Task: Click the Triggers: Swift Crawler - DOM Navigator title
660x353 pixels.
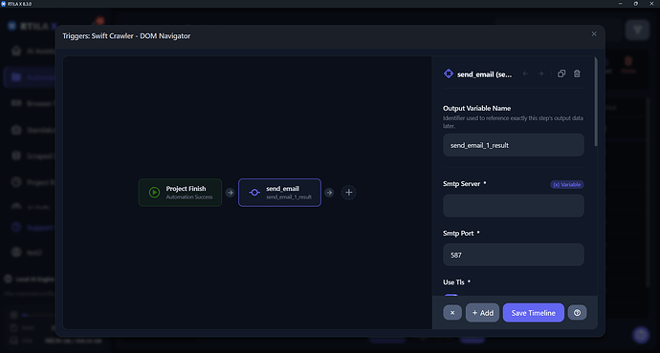Action: pos(126,36)
